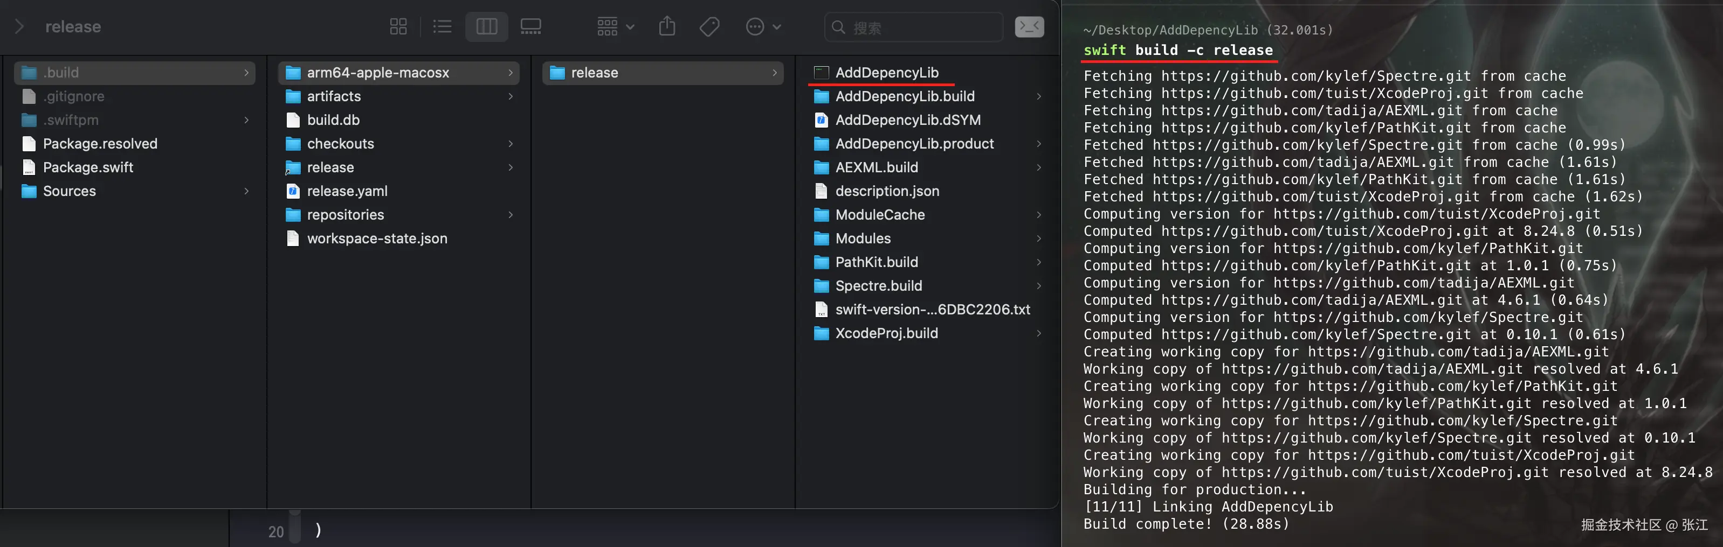Select the column view button
1723x547 pixels.
(x=486, y=27)
